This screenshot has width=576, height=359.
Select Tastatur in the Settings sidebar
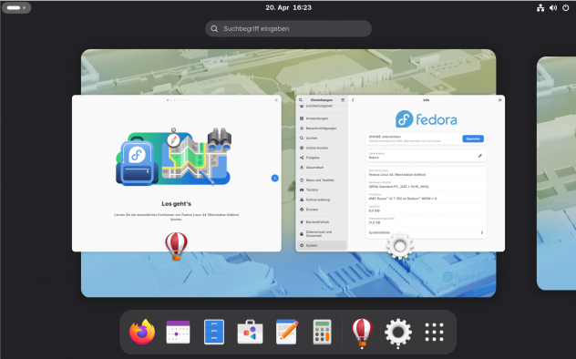click(322, 190)
